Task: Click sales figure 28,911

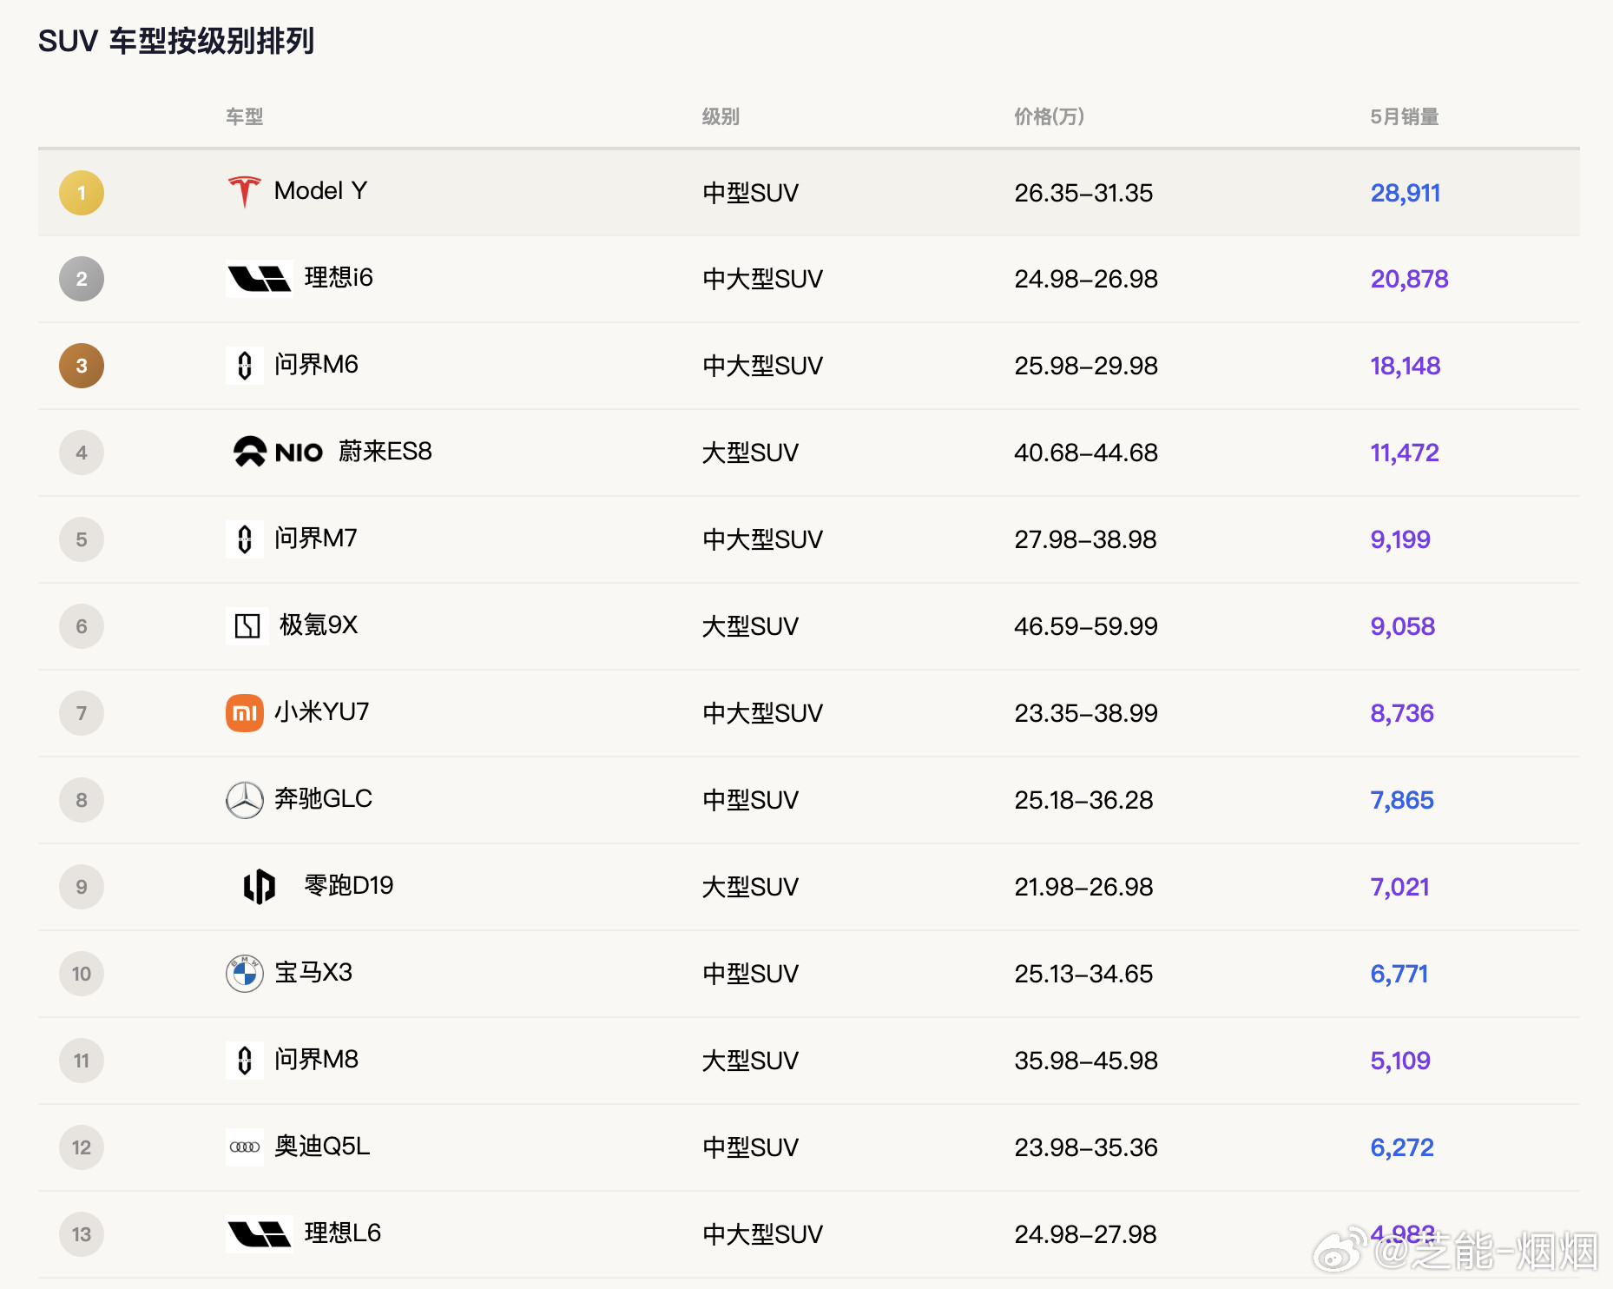Action: 1406,193
